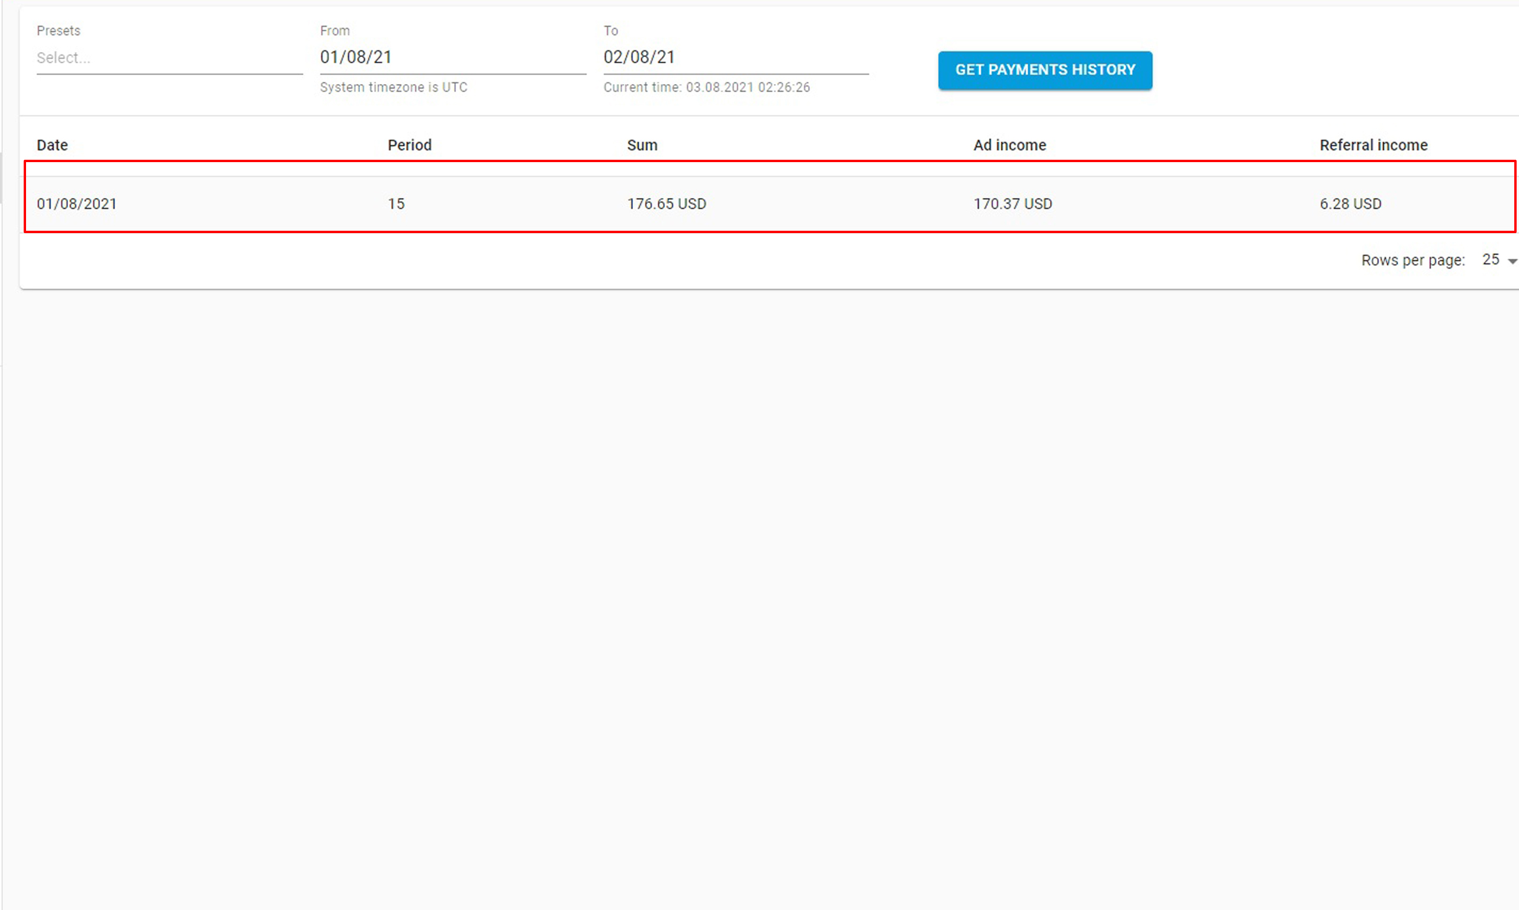Sort by the Referral income column header
The width and height of the screenshot is (1519, 910).
[x=1373, y=146]
